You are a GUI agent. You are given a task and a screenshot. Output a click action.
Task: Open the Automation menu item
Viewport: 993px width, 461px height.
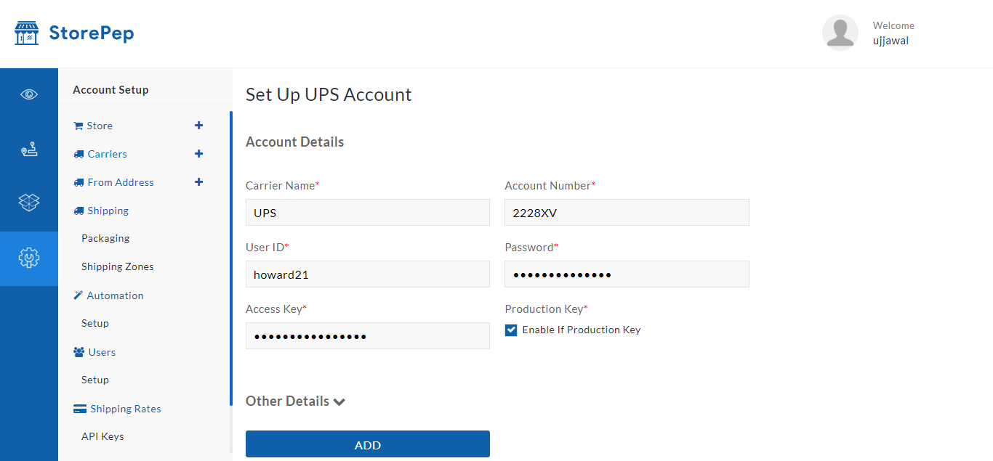(x=116, y=295)
